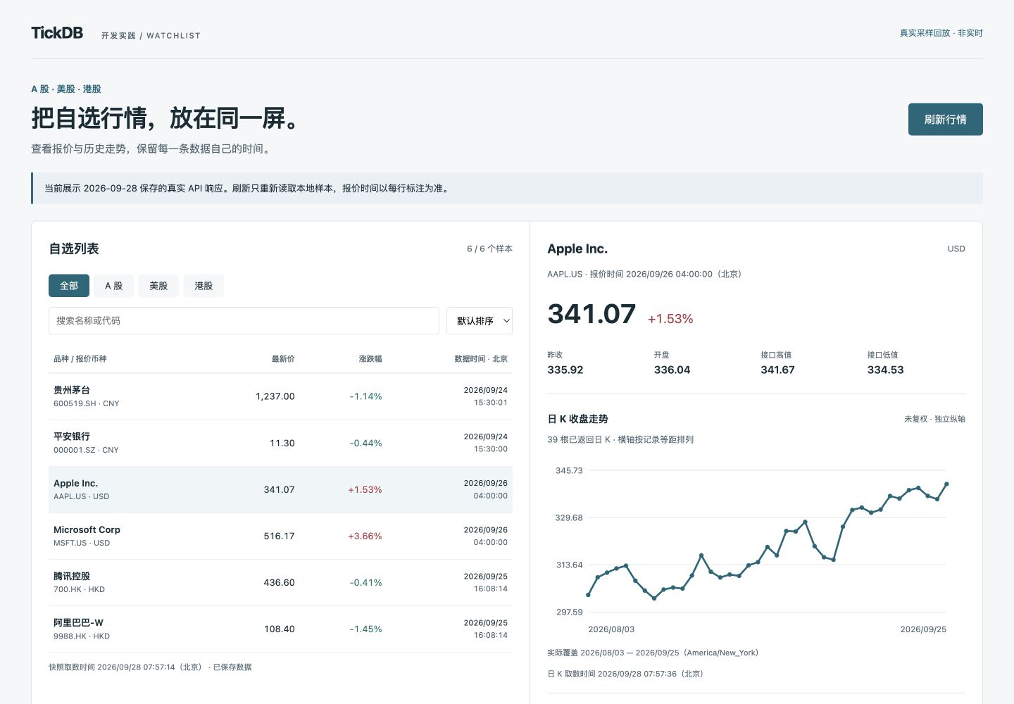Click the 1,237.00 price cell
This screenshot has width=1014, height=704.
point(275,396)
